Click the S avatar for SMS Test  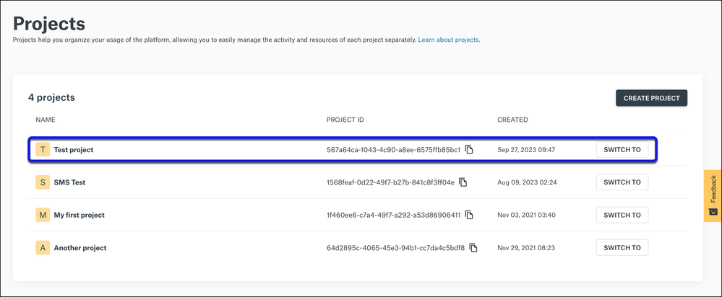pyautogui.click(x=43, y=182)
